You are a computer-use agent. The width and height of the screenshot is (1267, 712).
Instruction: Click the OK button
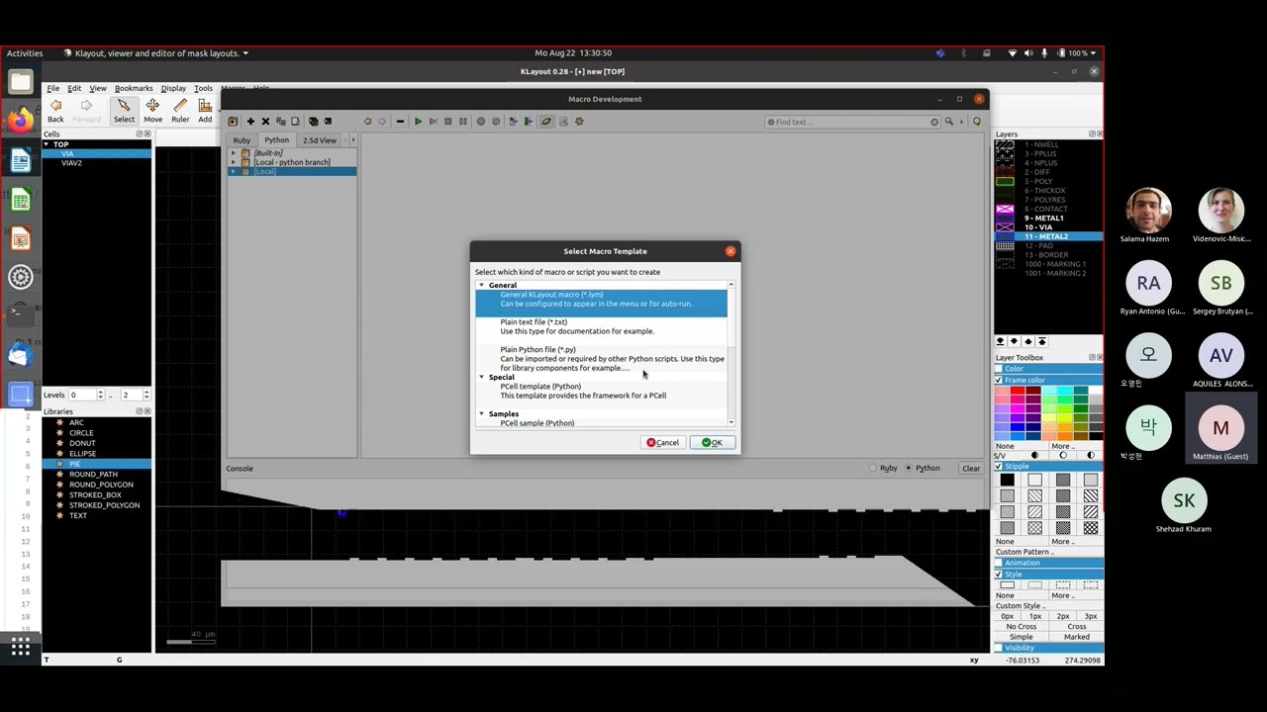tap(713, 442)
